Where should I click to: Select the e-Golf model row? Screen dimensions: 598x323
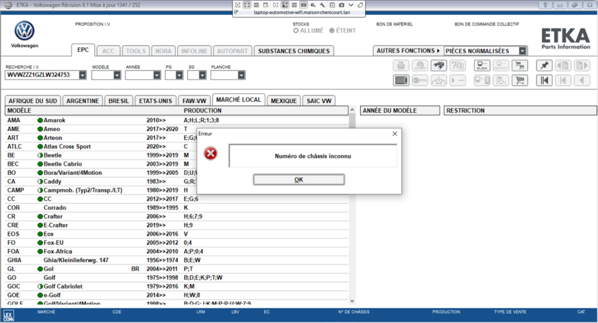(x=176, y=295)
